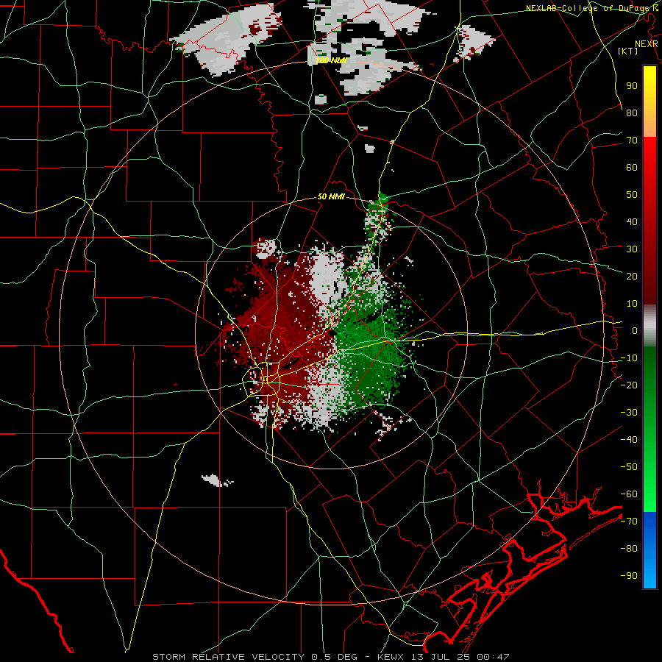Image resolution: width=662 pixels, height=662 pixels.
Task: Click the -90 value on velocity scale
Action: point(629,576)
